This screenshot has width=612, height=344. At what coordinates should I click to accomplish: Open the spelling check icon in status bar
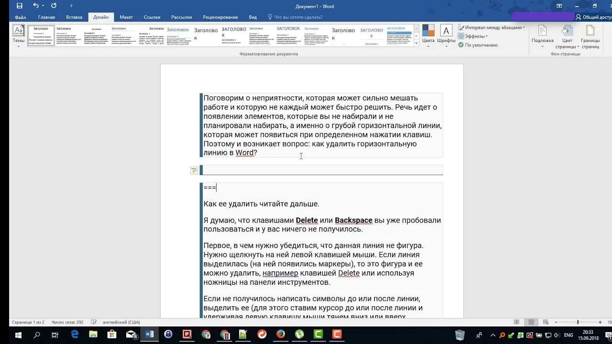click(94, 322)
